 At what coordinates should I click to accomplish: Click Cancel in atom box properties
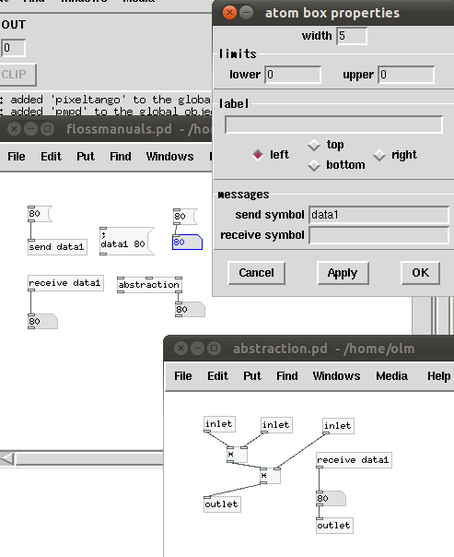pyautogui.click(x=256, y=273)
